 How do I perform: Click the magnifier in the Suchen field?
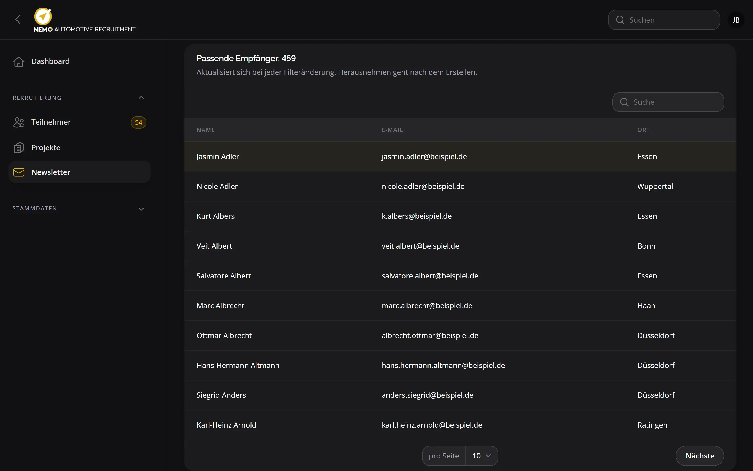pos(620,20)
